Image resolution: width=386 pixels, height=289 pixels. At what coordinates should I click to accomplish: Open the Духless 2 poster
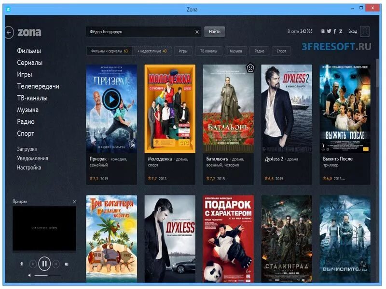287,109
